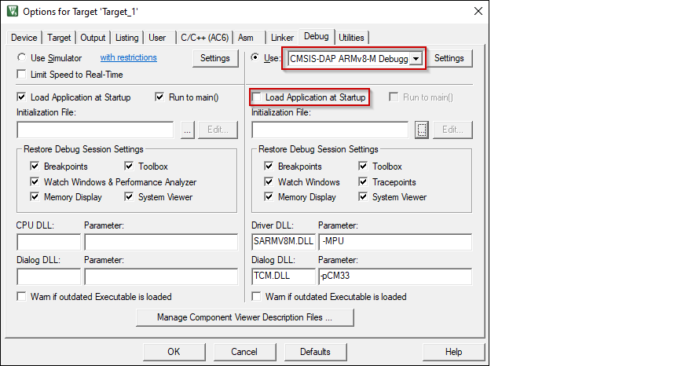Open Manage Component Viewer Description Files

244,318
